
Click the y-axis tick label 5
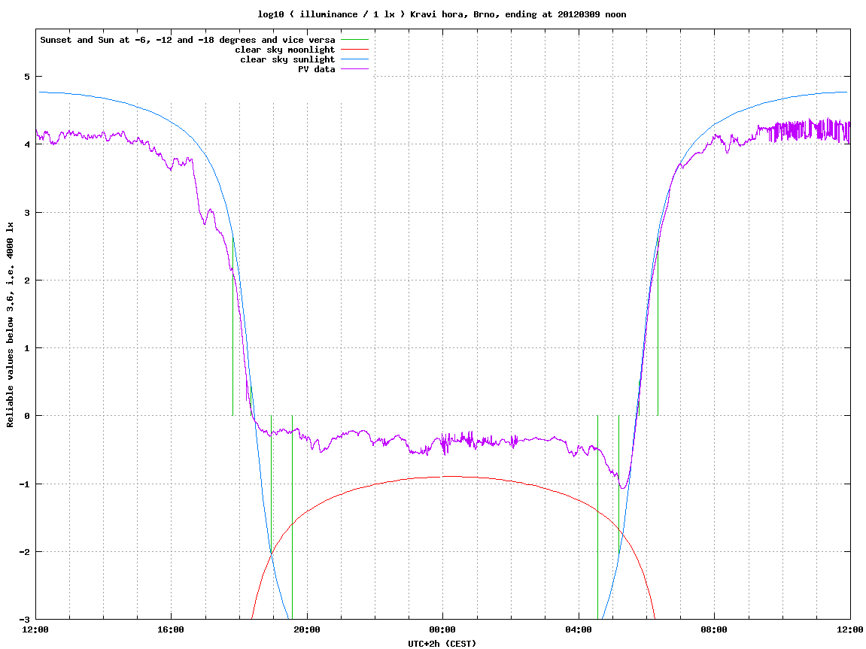click(x=26, y=77)
